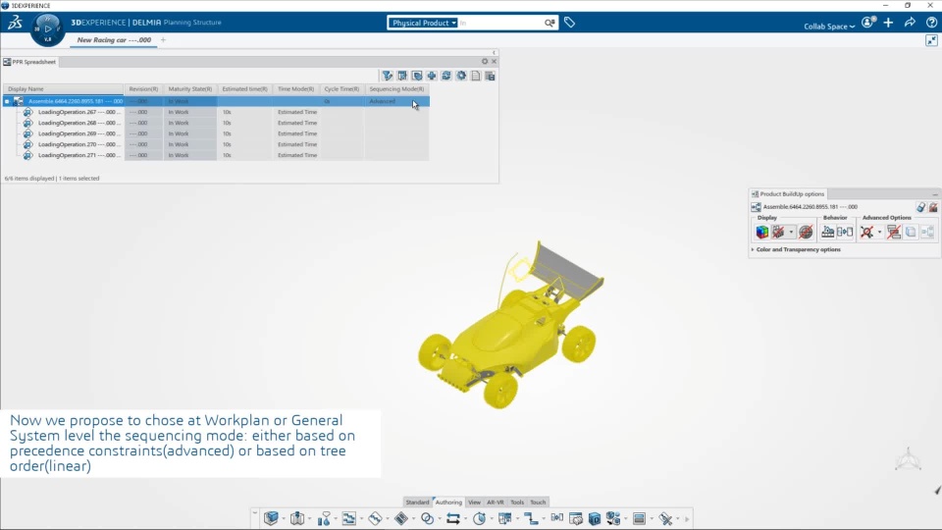Click the overlapping circles icon in bottom toolbar
Image resolution: width=942 pixels, height=530 pixels.
427,518
